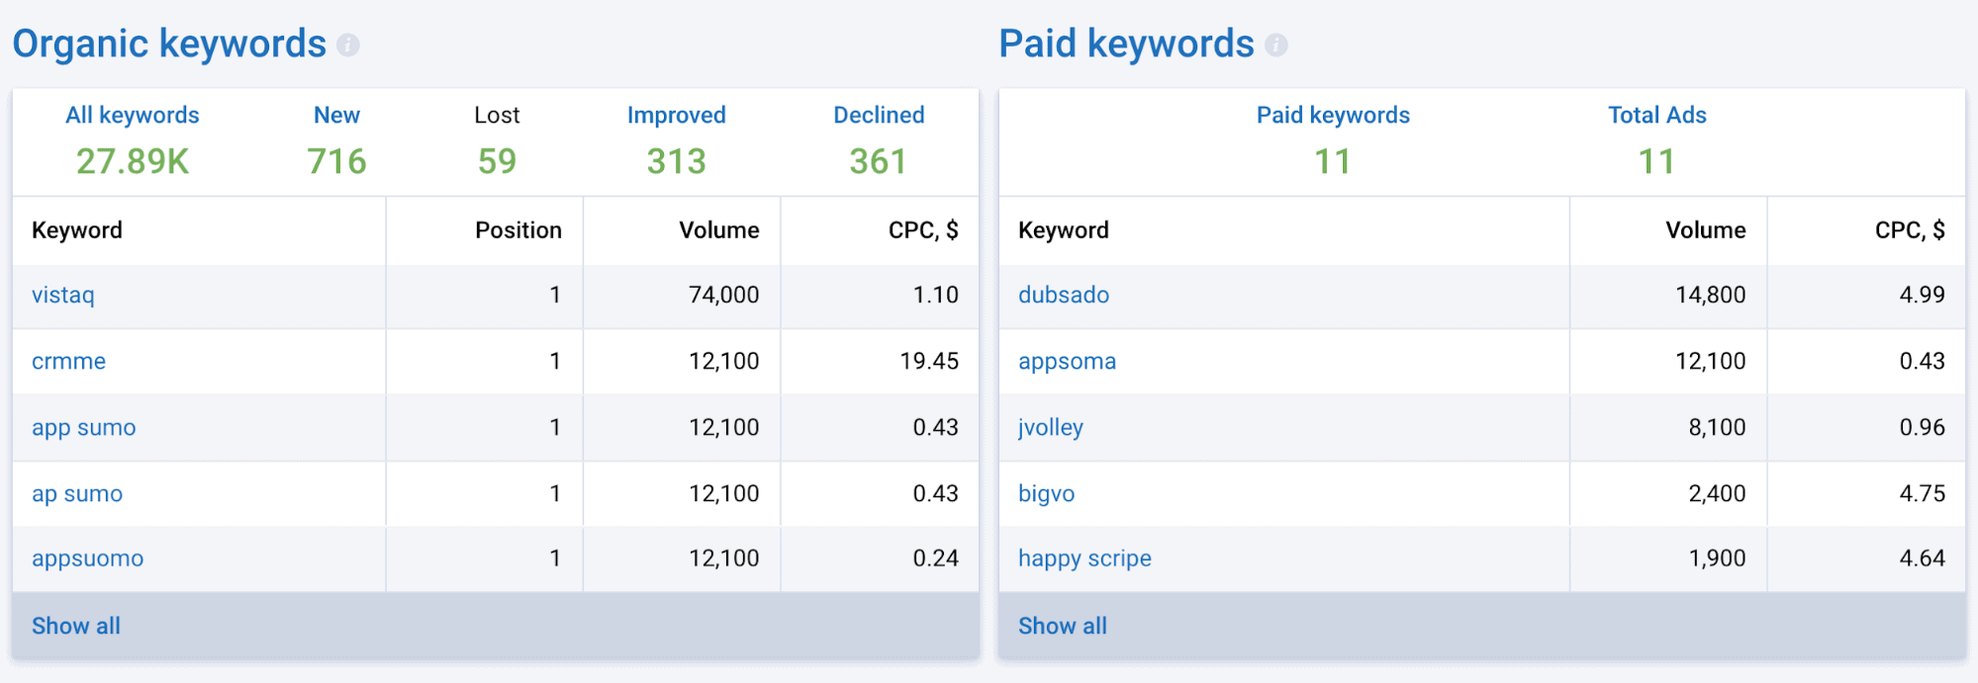Select the 4.75 CPC cell for bigvo
The width and height of the screenshot is (1978, 683).
click(x=1866, y=494)
